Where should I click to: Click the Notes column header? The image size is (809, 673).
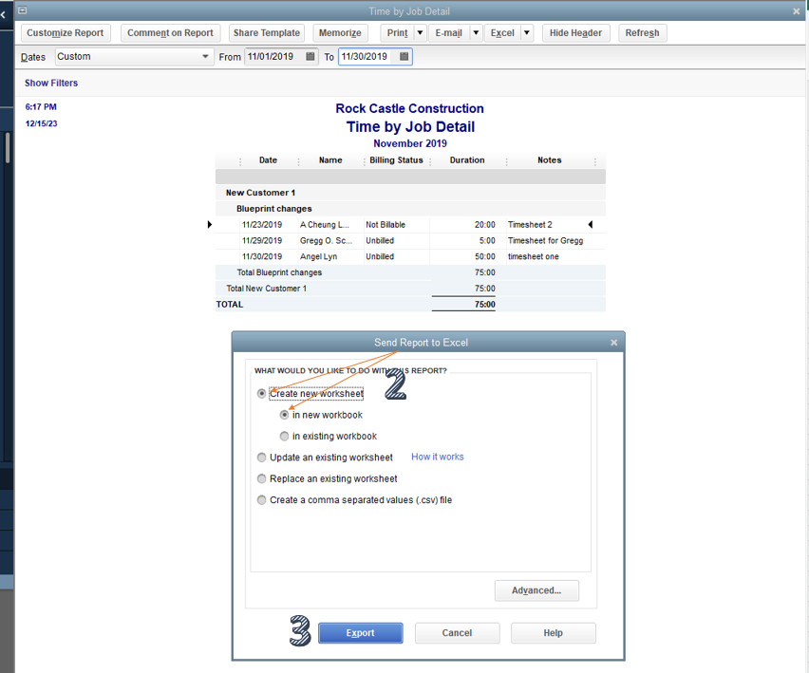coord(550,160)
